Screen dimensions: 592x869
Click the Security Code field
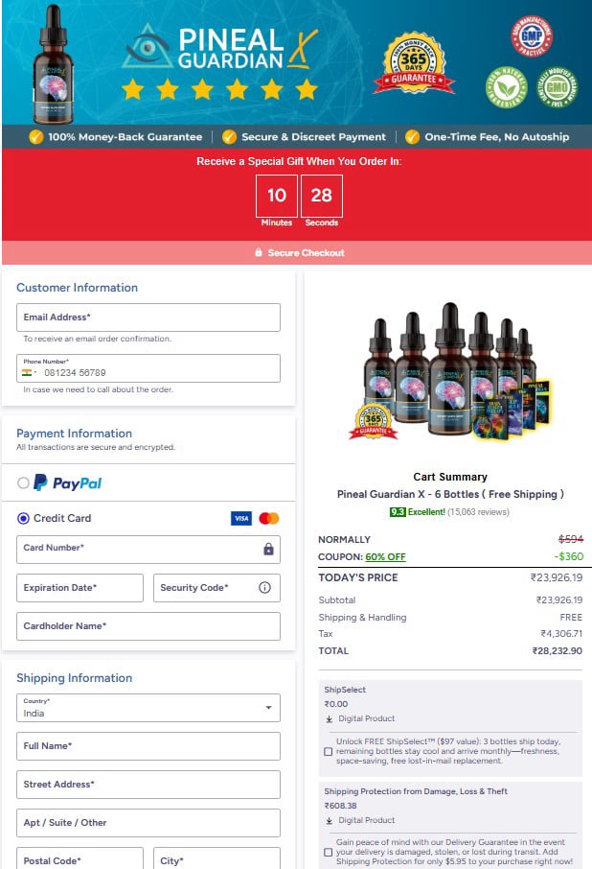pos(216,587)
